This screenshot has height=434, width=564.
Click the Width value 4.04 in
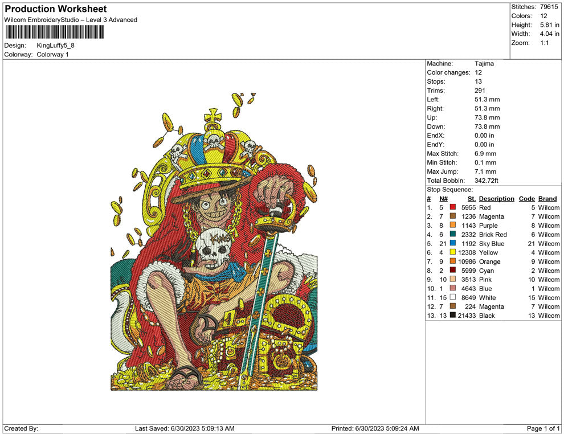[550, 34]
